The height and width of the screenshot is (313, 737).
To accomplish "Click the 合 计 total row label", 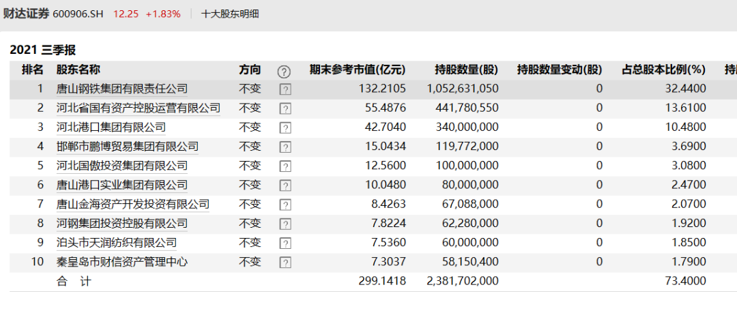I will tap(73, 281).
